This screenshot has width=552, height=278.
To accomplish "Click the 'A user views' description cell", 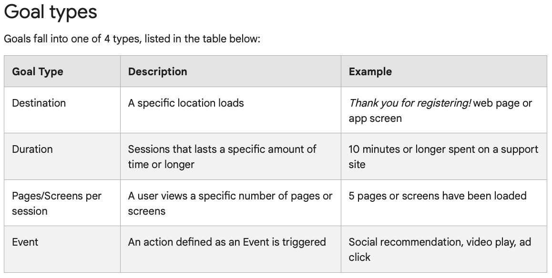I will [x=230, y=203].
